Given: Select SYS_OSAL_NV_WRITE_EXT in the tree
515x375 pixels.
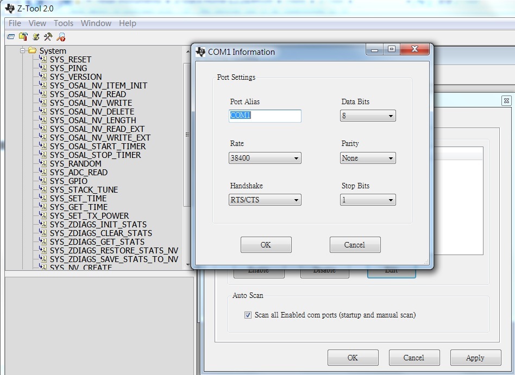Looking at the screenshot, I should pos(100,137).
